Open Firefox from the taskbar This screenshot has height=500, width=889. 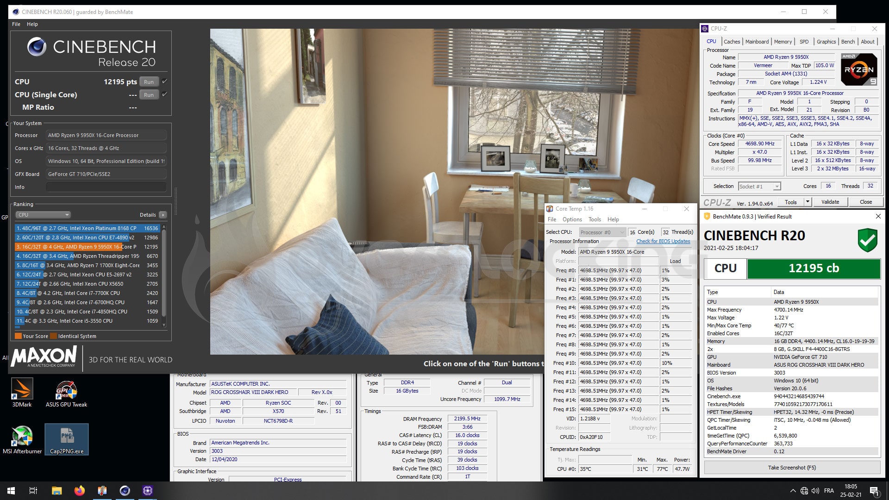tap(80, 491)
